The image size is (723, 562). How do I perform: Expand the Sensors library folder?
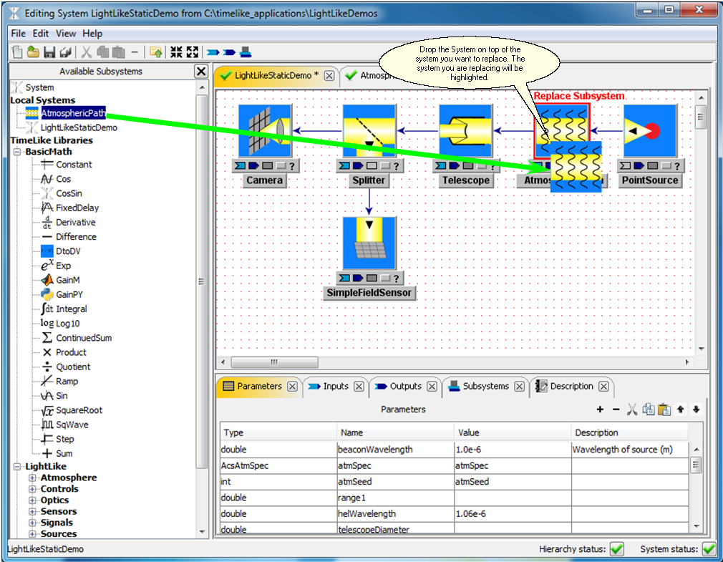[x=32, y=511]
